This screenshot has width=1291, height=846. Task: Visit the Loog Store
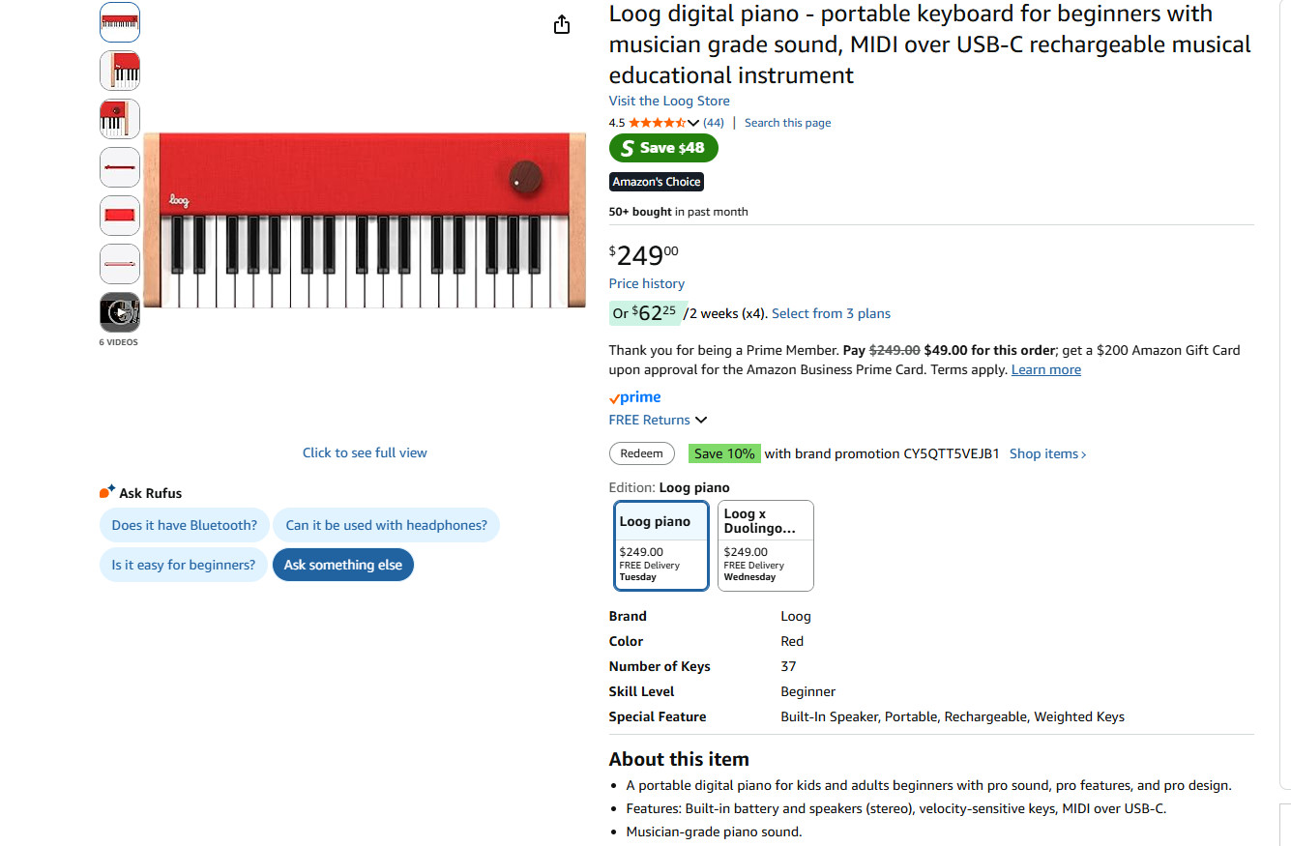pos(669,101)
